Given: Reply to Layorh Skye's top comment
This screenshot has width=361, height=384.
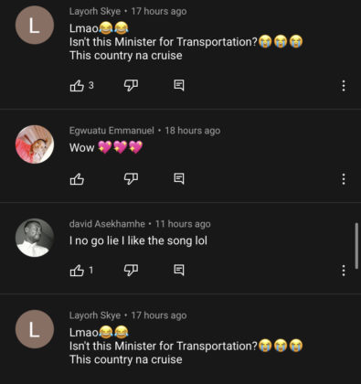Looking at the screenshot, I should click(179, 85).
